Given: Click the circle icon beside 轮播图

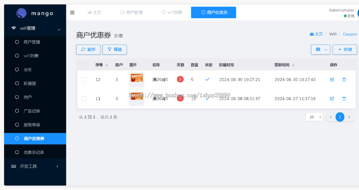Looking at the screenshot, I should (17, 83).
